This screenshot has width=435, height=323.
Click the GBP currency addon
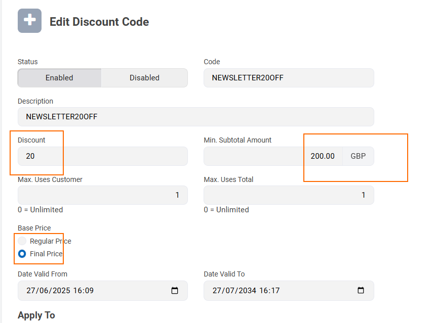click(x=358, y=156)
